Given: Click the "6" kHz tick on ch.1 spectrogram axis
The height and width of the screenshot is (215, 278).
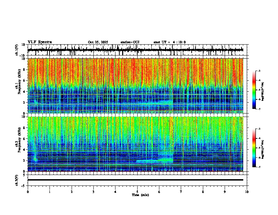Looking at the screenshot, I should (24, 80).
